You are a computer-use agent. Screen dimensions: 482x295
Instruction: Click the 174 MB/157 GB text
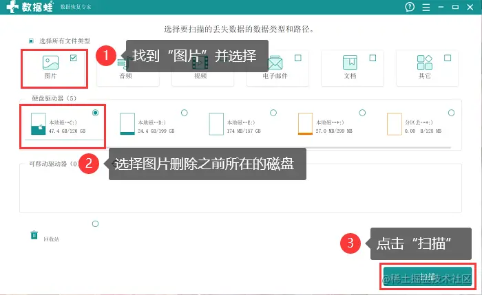coord(244,131)
